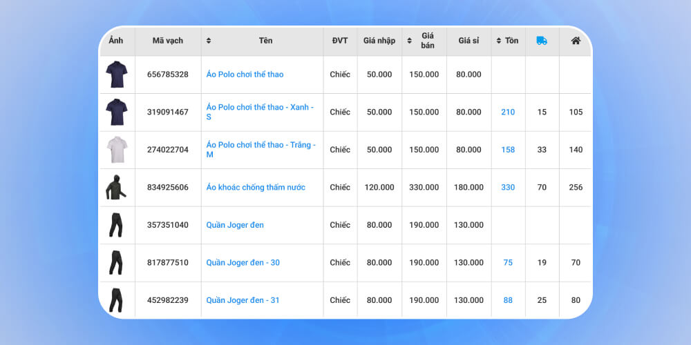Sort by the Giá bán column arrows
691x345 pixels.
[x=409, y=41]
